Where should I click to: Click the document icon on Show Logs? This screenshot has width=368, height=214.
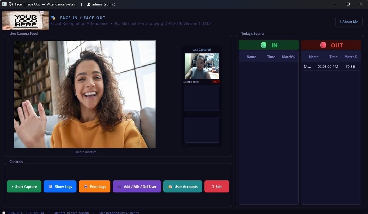click(x=51, y=187)
